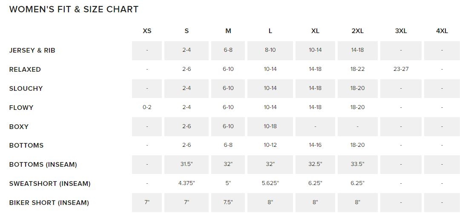The width and height of the screenshot is (468, 213).
Task: Click the Women's Fit & Size Chart heading
Action: tap(74, 9)
